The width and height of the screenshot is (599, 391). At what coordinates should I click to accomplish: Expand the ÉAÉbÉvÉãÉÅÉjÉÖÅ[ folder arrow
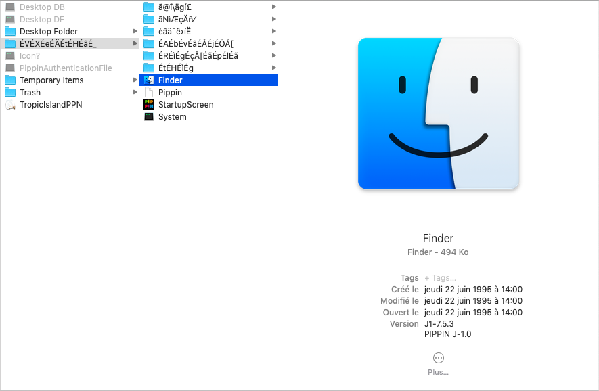click(x=273, y=43)
